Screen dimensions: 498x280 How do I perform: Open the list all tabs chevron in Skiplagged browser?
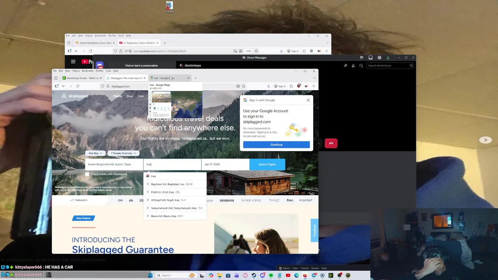pos(314,78)
